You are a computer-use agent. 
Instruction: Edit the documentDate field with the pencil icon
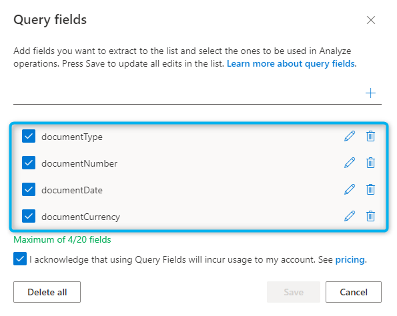350,189
